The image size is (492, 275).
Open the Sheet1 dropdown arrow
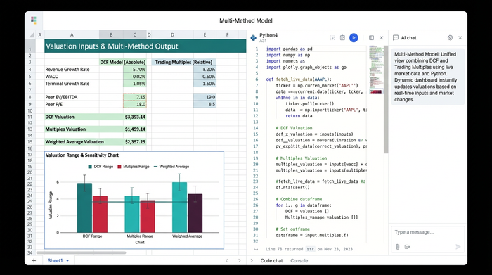click(x=67, y=260)
